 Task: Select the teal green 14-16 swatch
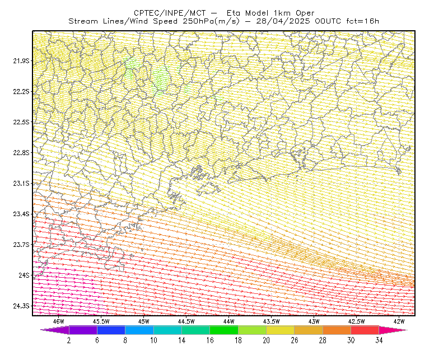tap(195, 330)
